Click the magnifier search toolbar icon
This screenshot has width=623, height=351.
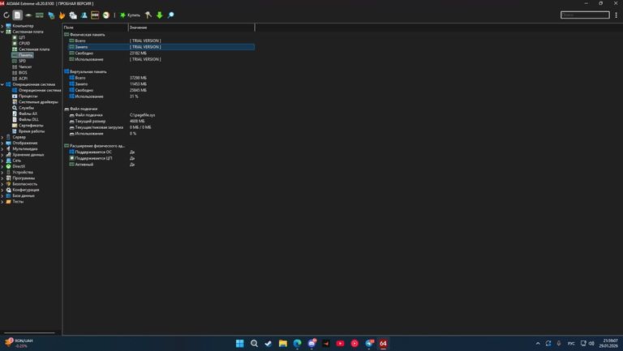pyautogui.click(x=170, y=15)
